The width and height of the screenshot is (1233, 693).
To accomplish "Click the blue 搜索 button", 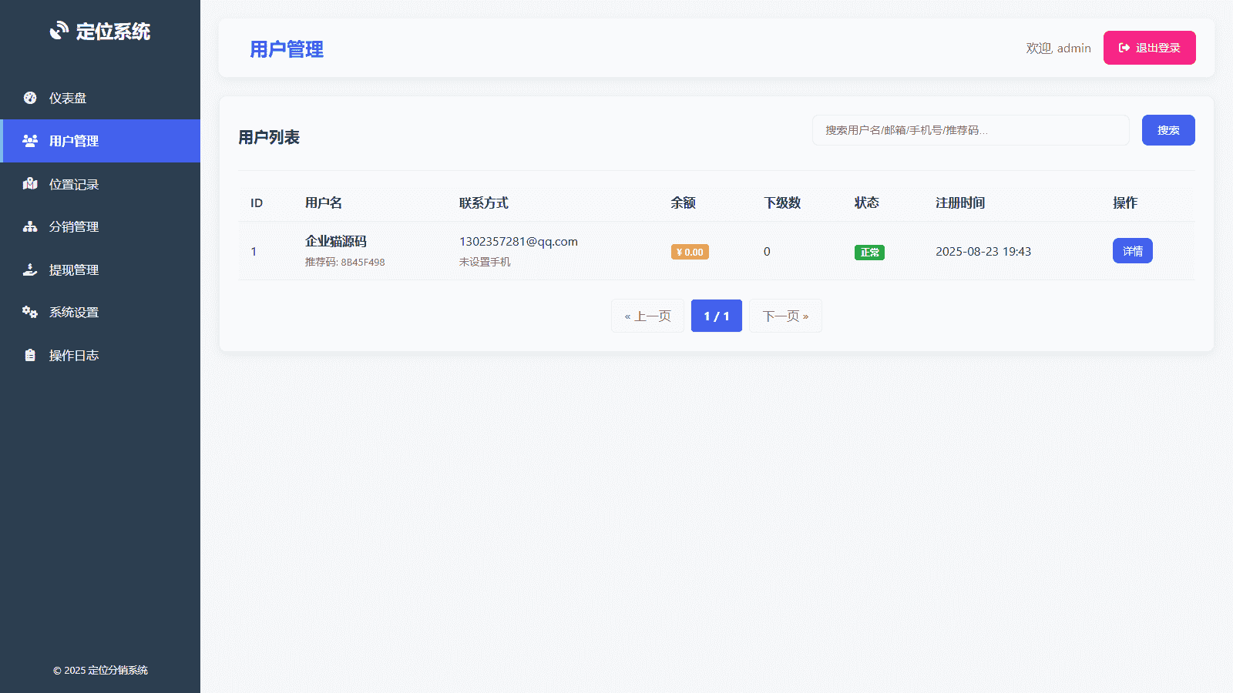I will coord(1167,130).
